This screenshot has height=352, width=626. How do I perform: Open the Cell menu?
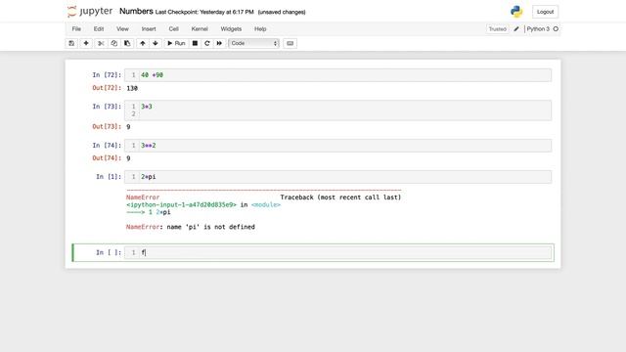pyautogui.click(x=174, y=28)
